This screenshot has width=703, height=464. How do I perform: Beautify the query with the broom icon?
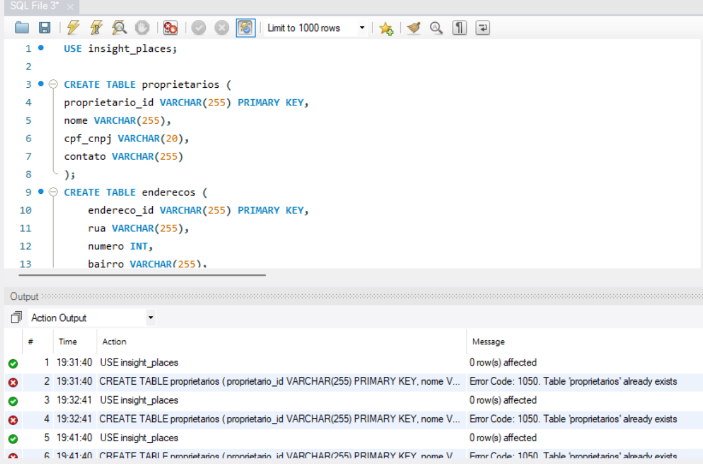(414, 28)
